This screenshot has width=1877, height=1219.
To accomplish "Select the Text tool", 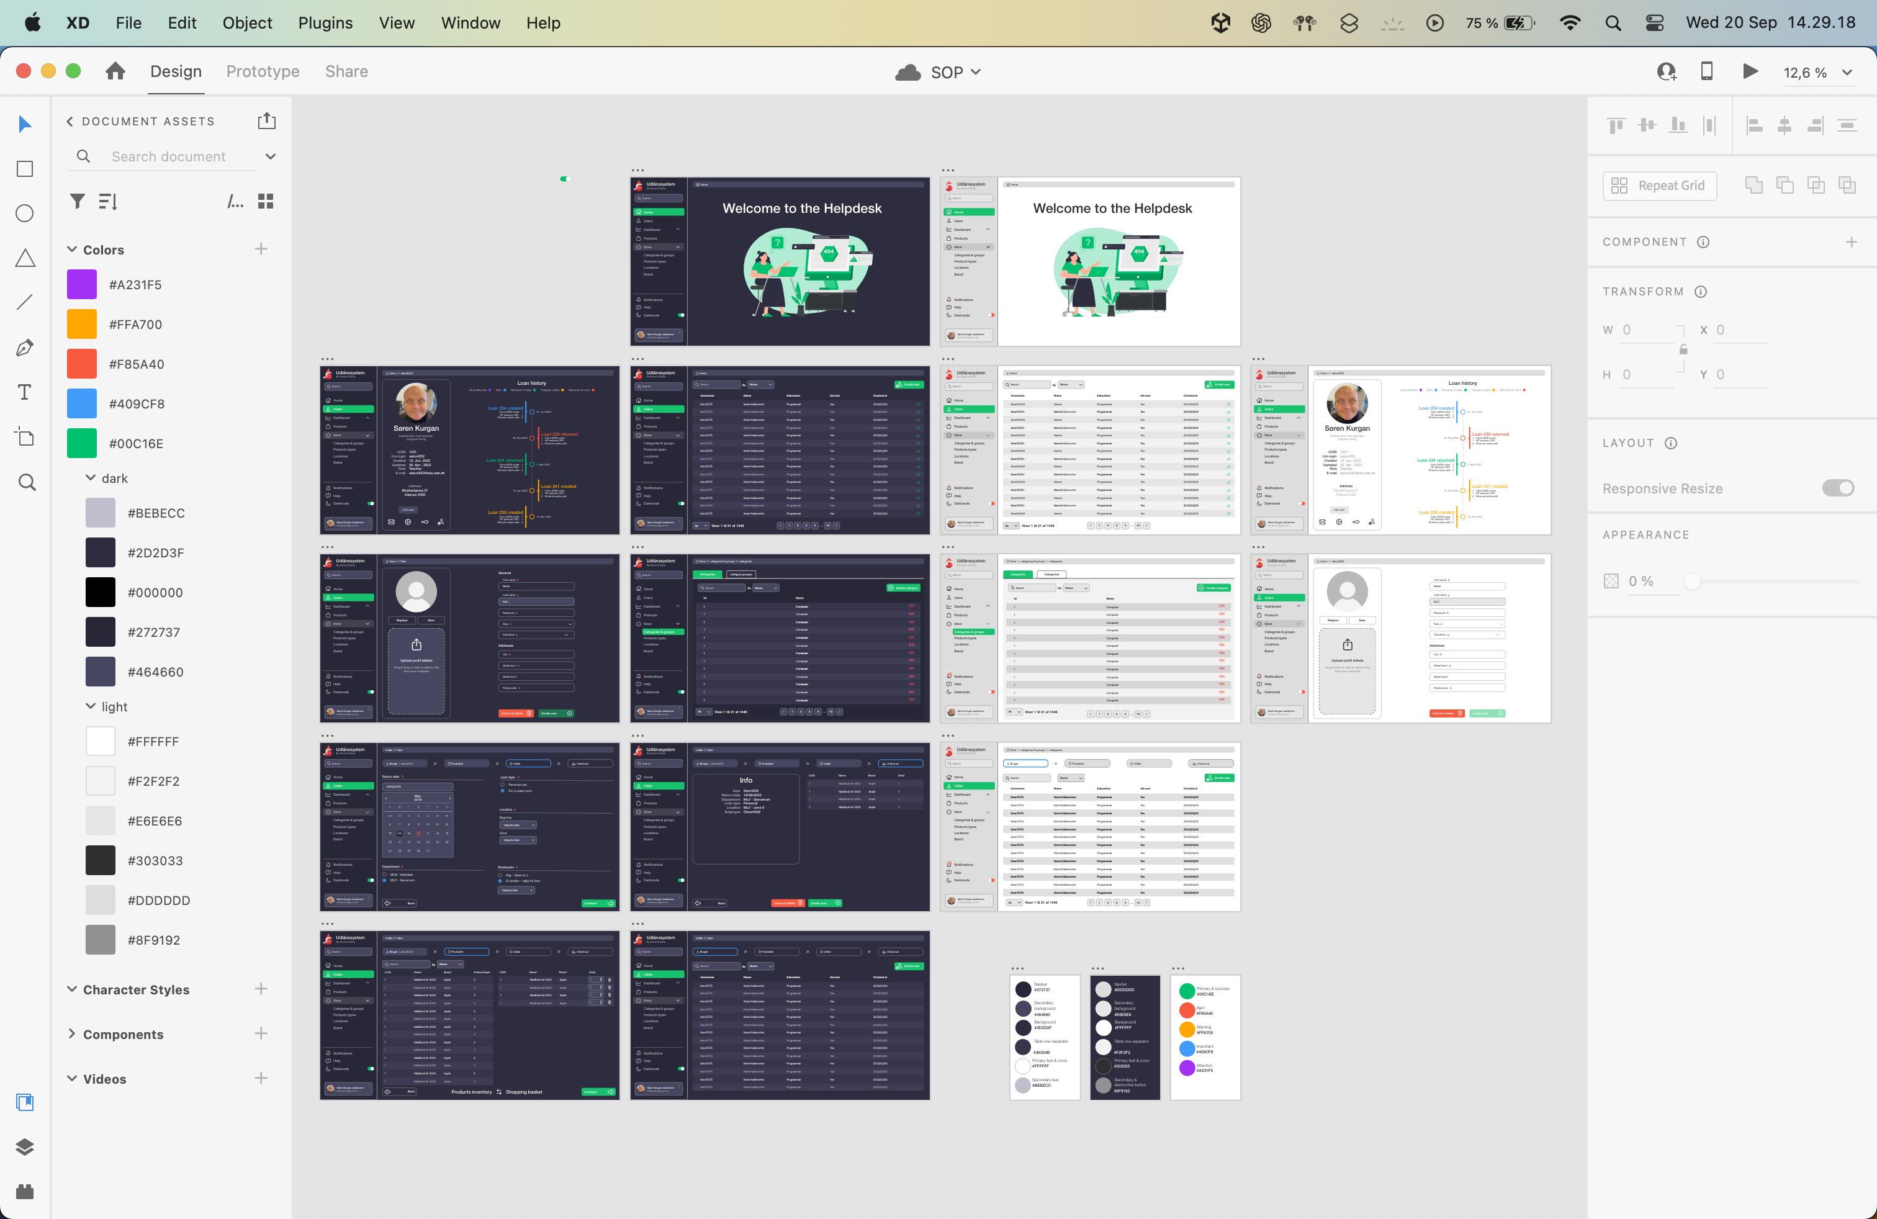I will point(25,392).
